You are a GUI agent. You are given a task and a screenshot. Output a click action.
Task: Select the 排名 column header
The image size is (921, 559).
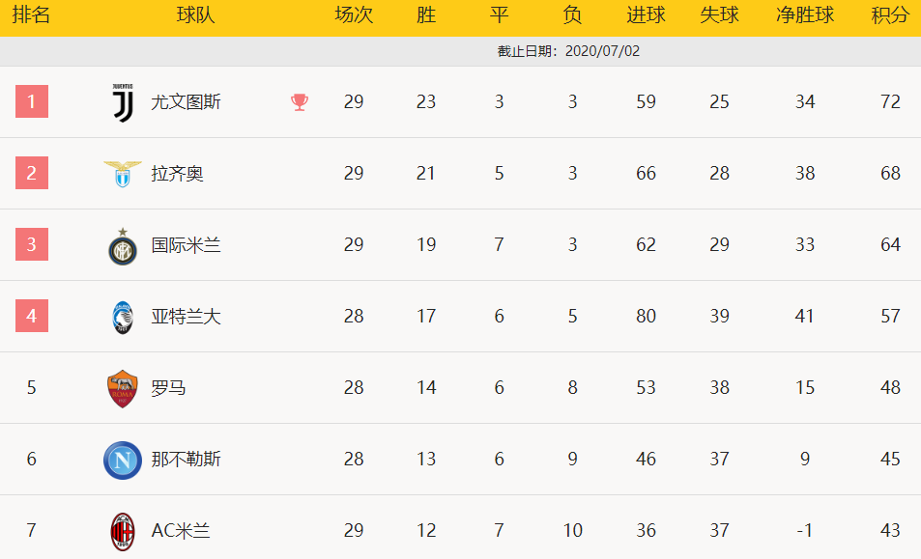tap(31, 14)
